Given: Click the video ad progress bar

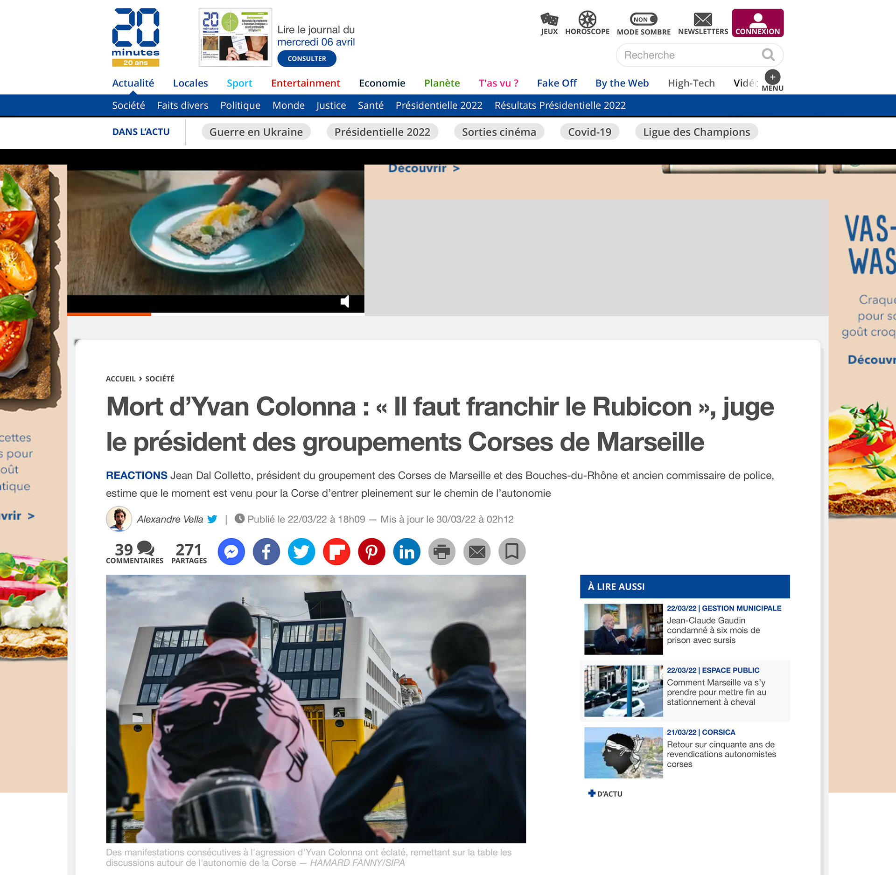Looking at the screenshot, I should click(x=216, y=314).
